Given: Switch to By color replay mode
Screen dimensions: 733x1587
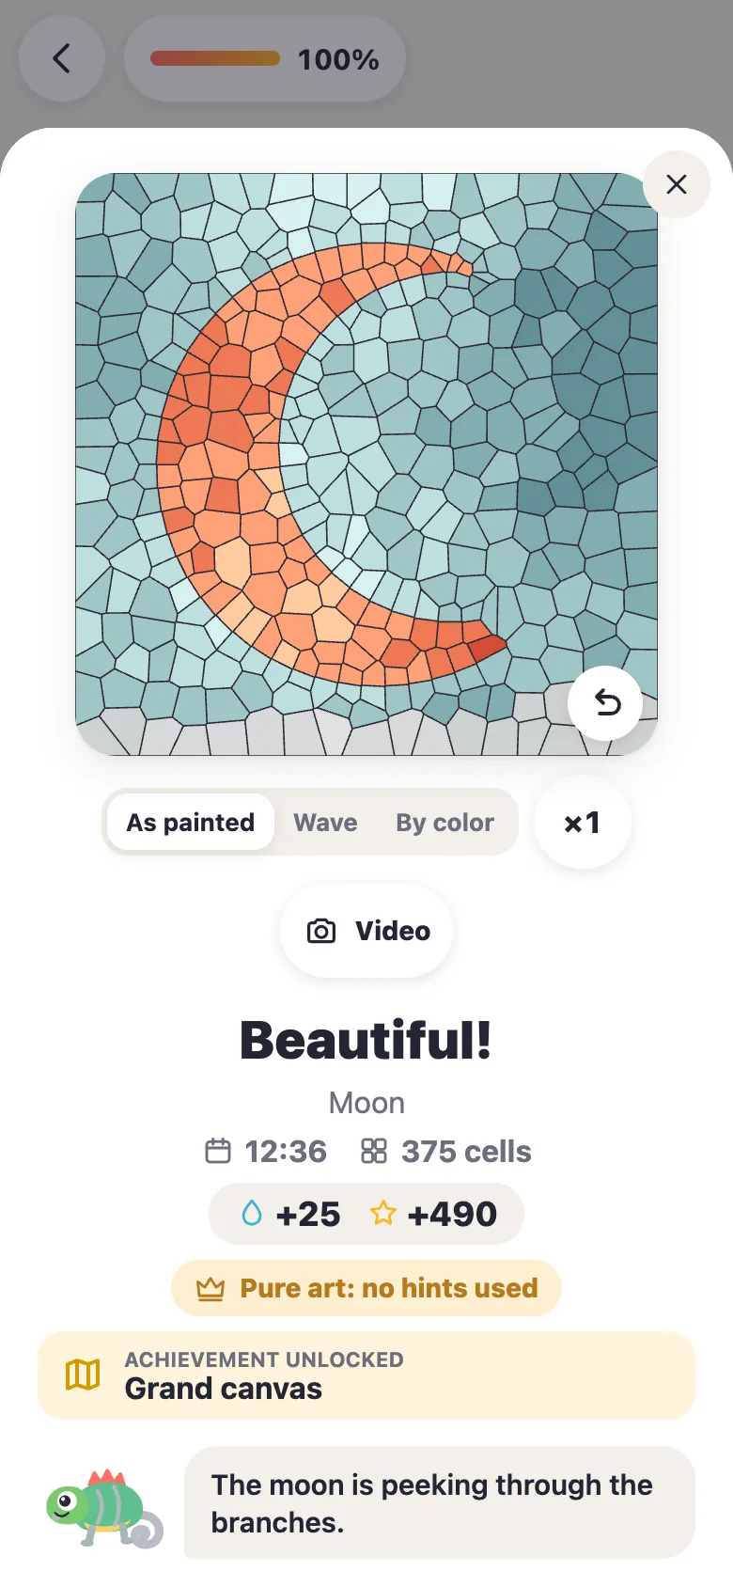Looking at the screenshot, I should 444,823.
